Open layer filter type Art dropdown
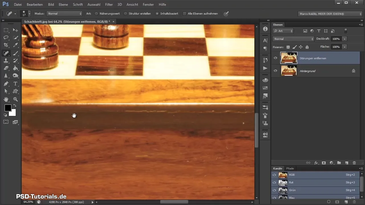This screenshot has width=365, height=205. click(x=283, y=31)
